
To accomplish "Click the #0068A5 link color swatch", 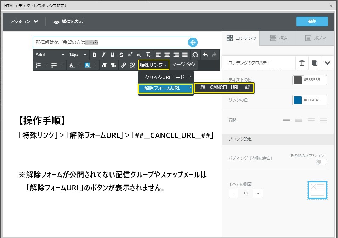I will (298, 100).
